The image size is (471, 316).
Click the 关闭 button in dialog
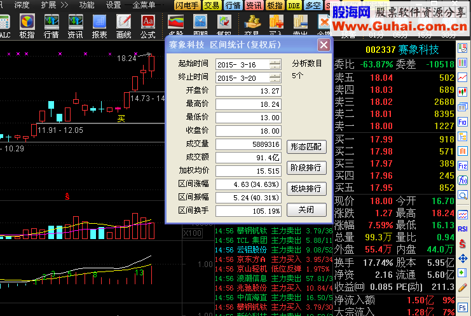pos(306,210)
